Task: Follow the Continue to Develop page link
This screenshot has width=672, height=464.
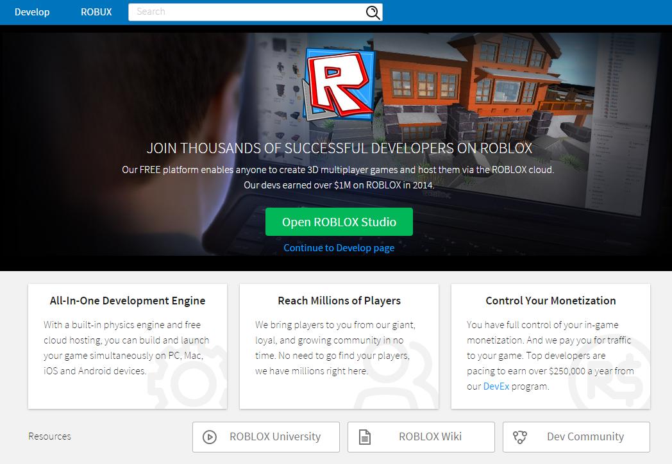Action: tap(339, 248)
